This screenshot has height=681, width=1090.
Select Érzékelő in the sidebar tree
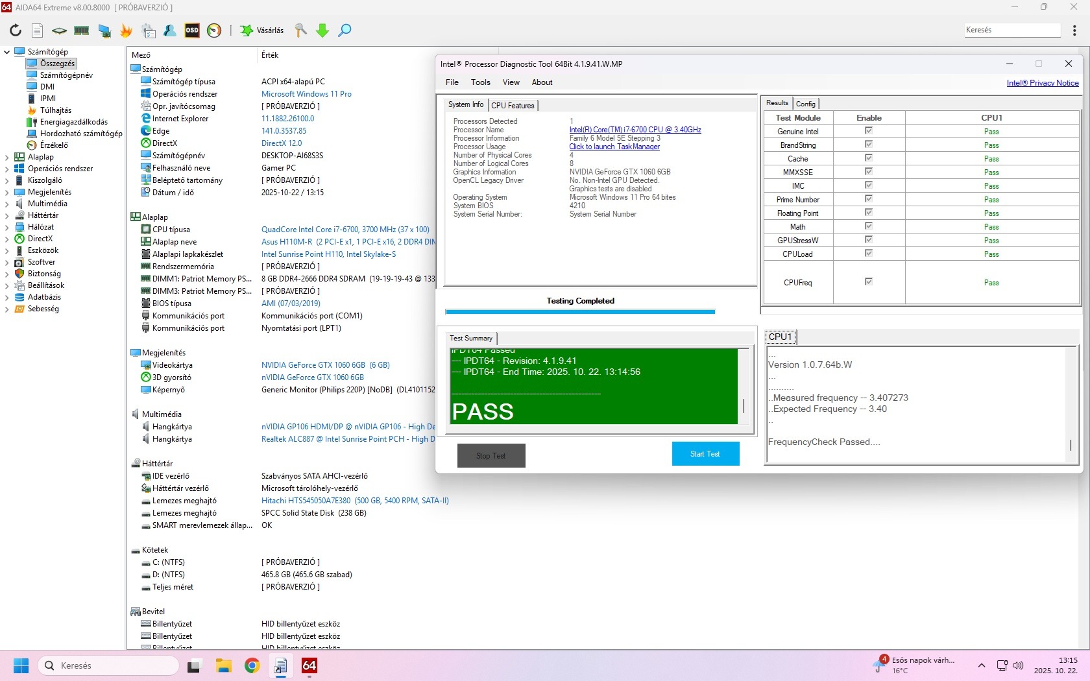(x=54, y=145)
